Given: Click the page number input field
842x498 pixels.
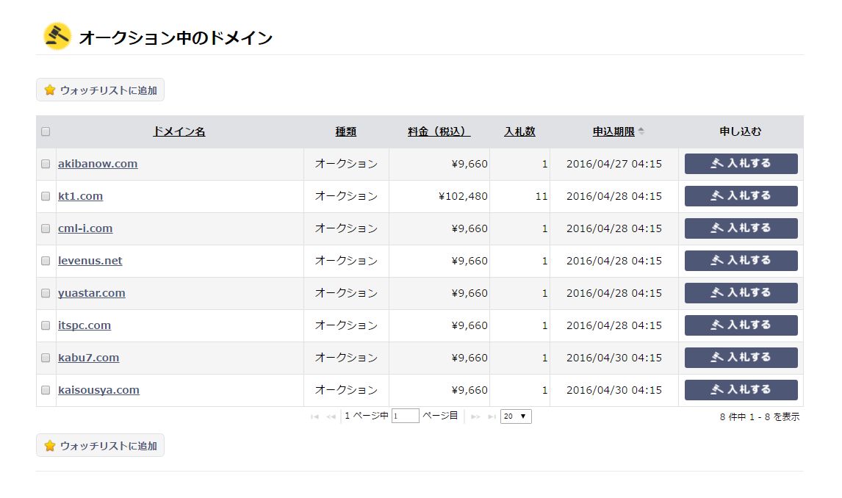Looking at the screenshot, I should 406,416.
